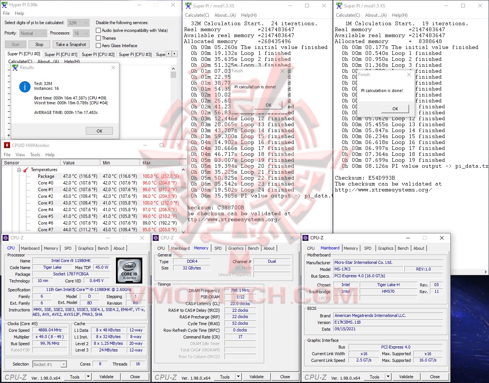This screenshot has width=489, height=383.
Task: Open the Hyper PI Help menu
Action: pyautogui.click(x=19, y=13)
